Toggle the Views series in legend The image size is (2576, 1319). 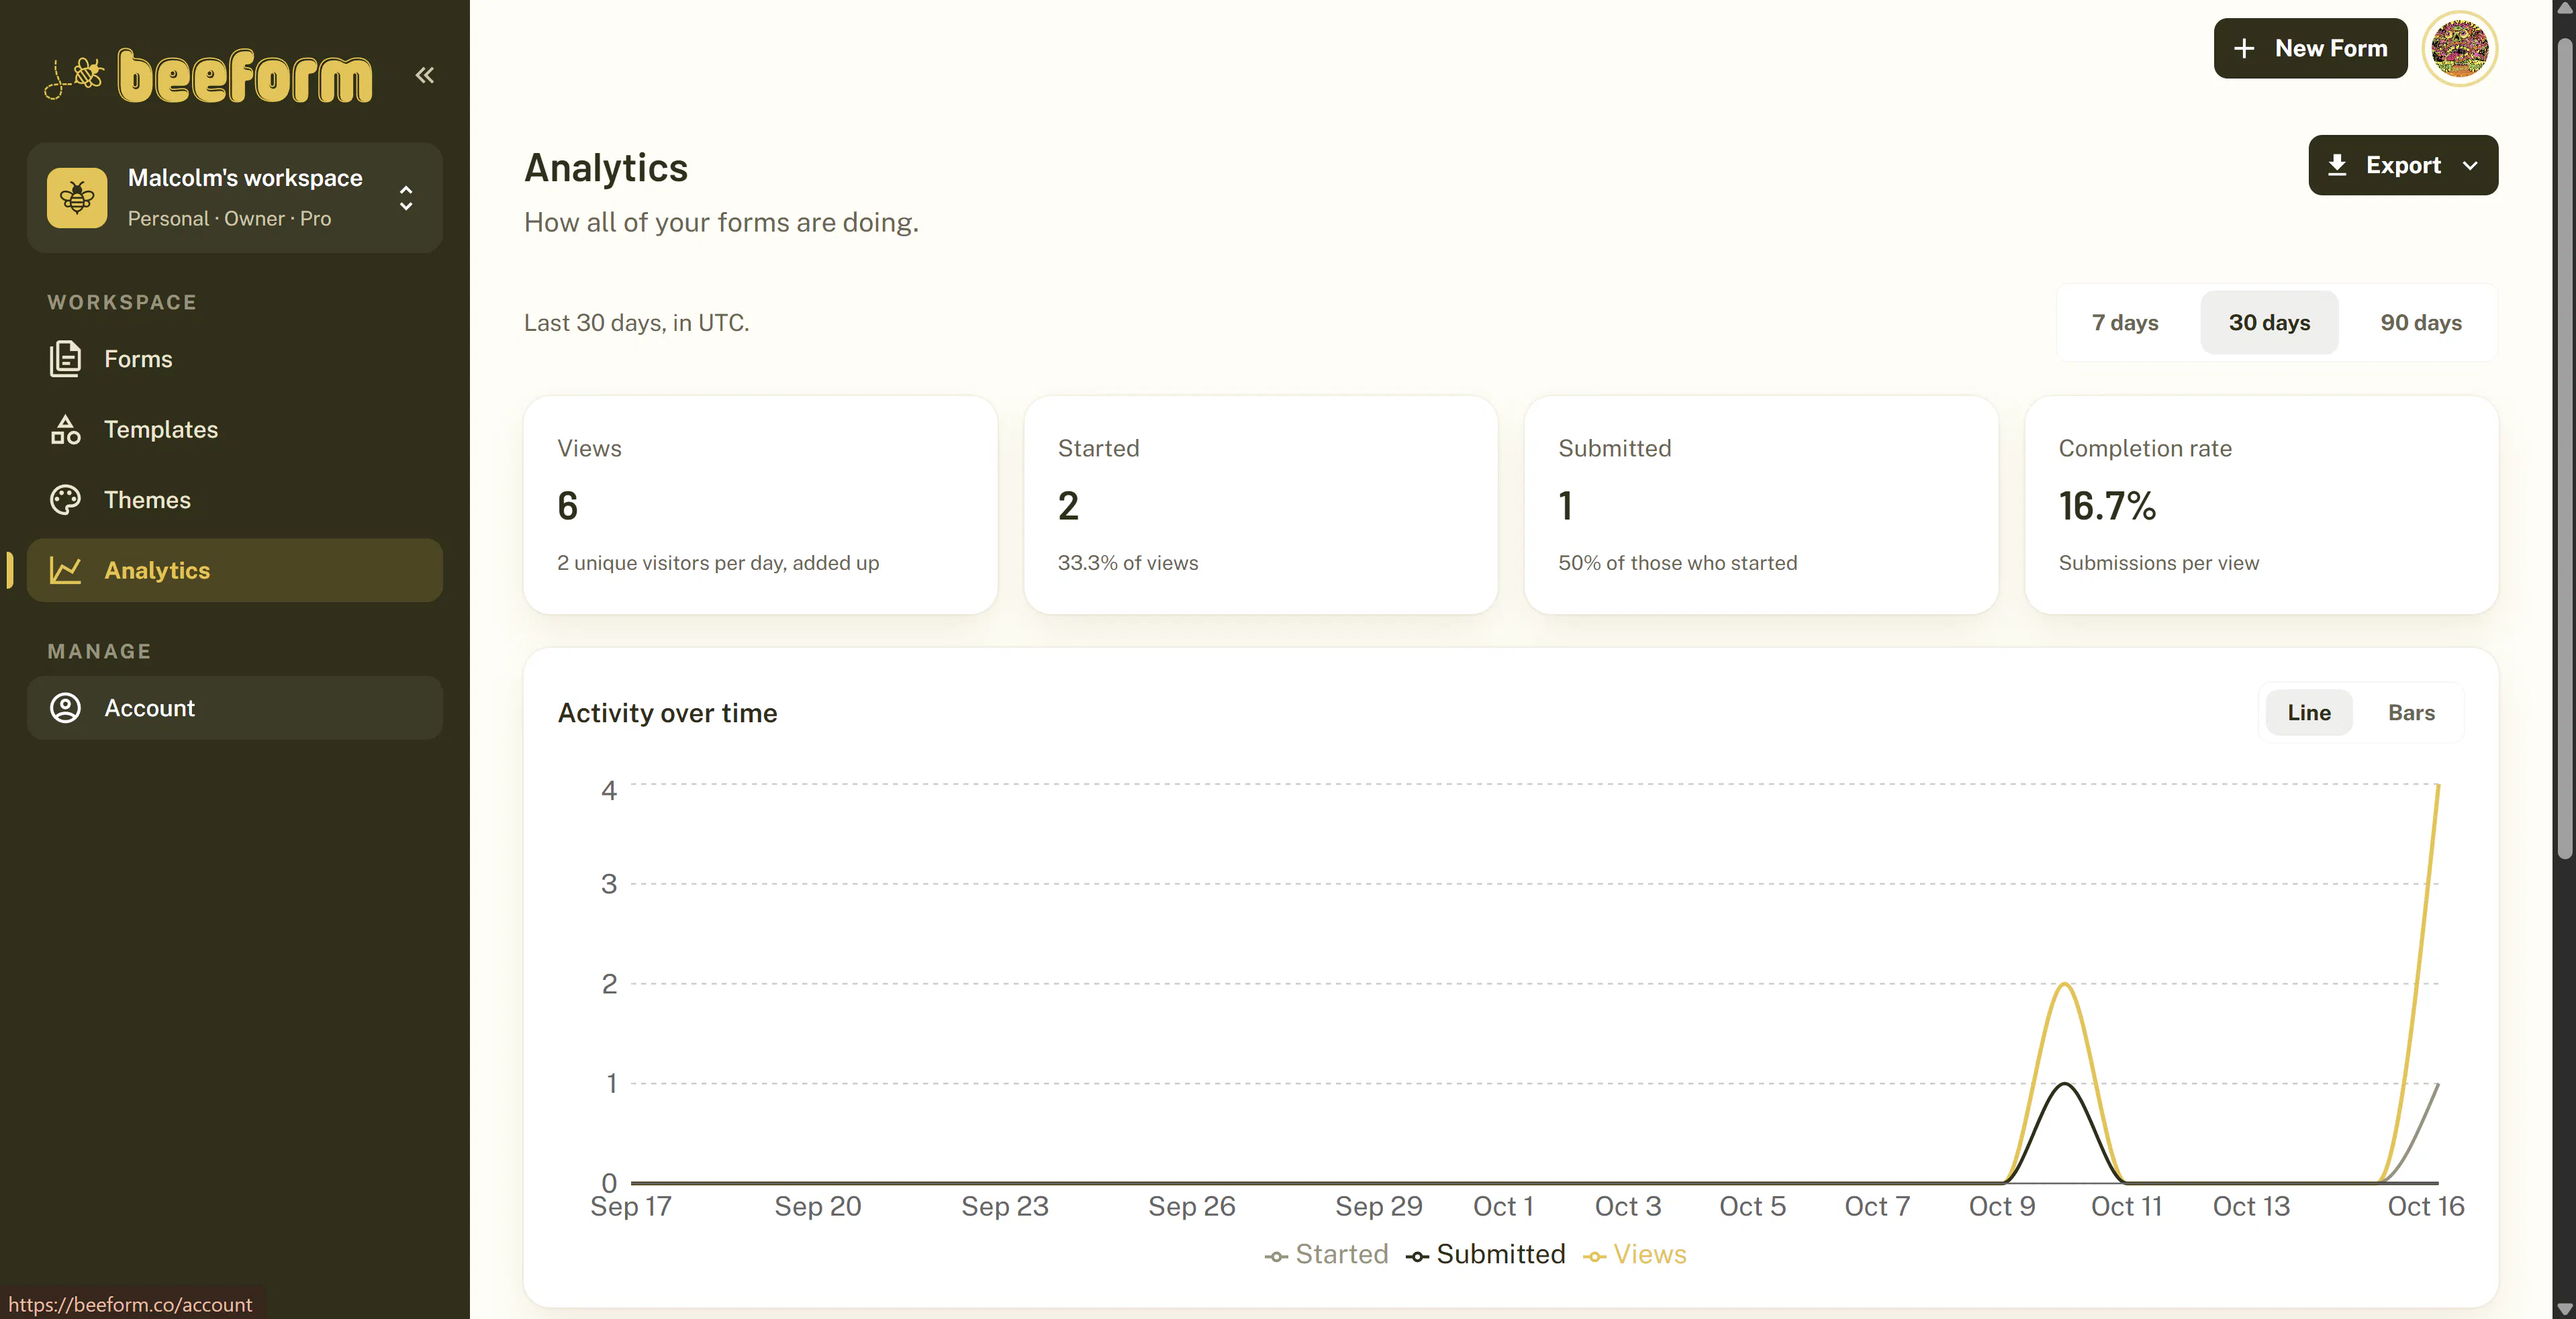[1634, 1254]
